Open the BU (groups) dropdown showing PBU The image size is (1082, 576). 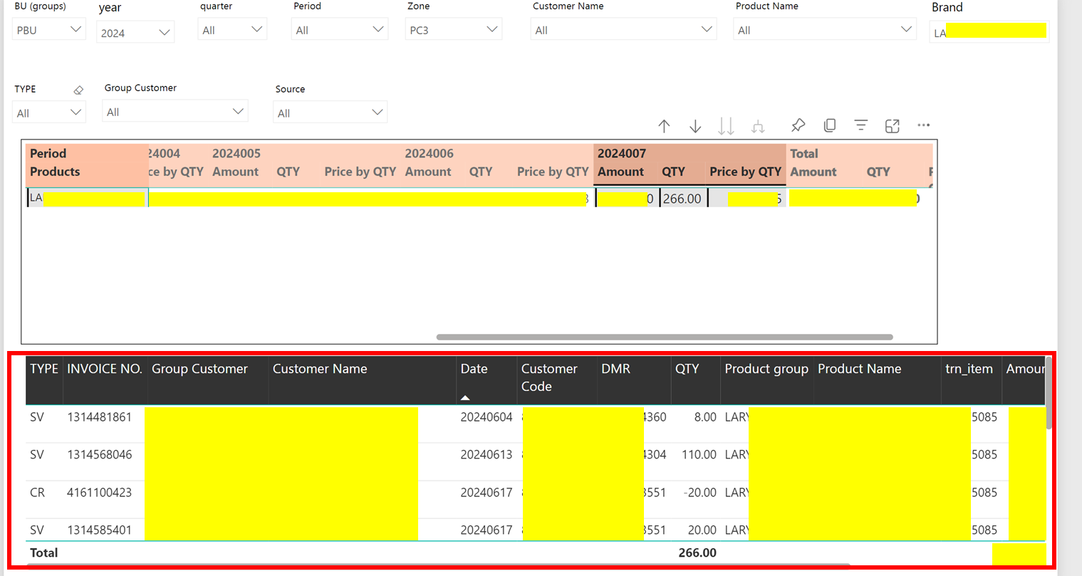point(48,30)
